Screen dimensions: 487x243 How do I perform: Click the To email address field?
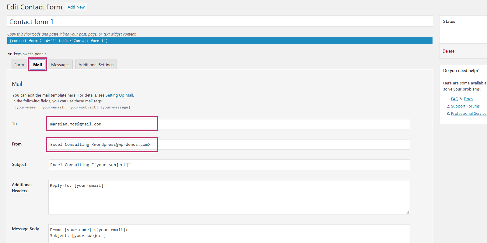tap(229, 124)
